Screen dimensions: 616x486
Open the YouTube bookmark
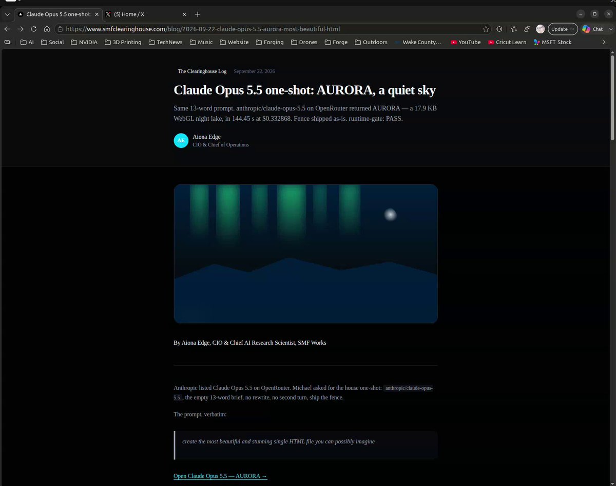click(466, 42)
